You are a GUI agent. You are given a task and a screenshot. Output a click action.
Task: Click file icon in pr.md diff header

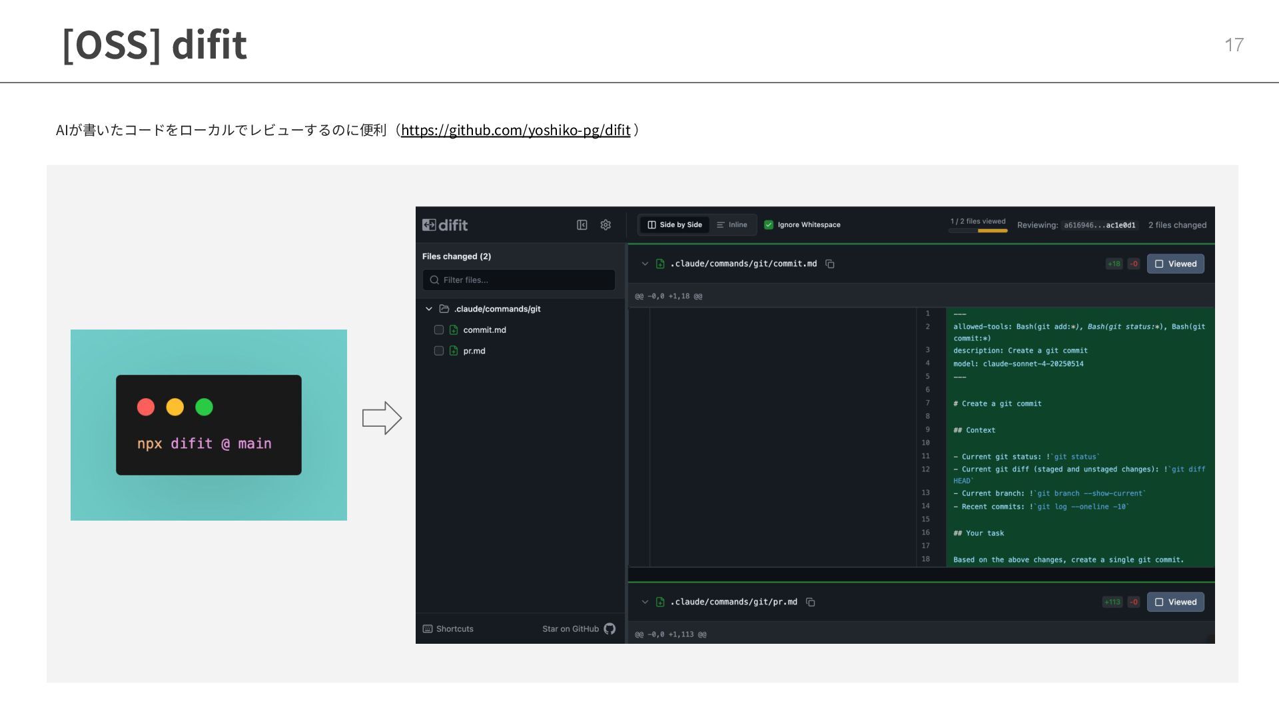coord(660,602)
